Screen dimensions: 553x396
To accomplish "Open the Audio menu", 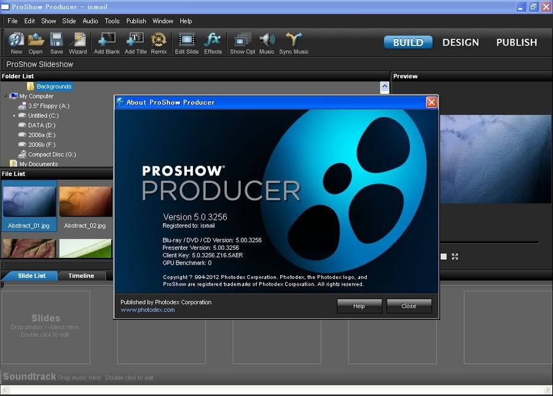I will pyautogui.click(x=90, y=21).
